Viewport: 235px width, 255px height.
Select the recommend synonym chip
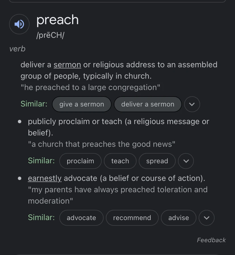click(132, 218)
